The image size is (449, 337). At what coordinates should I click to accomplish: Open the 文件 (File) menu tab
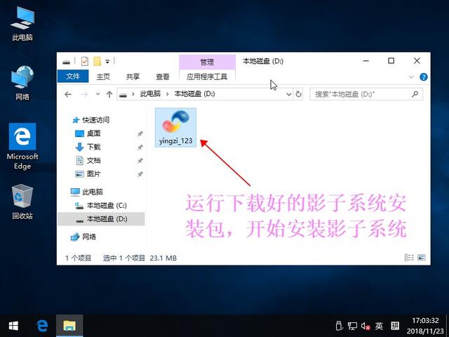pos(73,77)
